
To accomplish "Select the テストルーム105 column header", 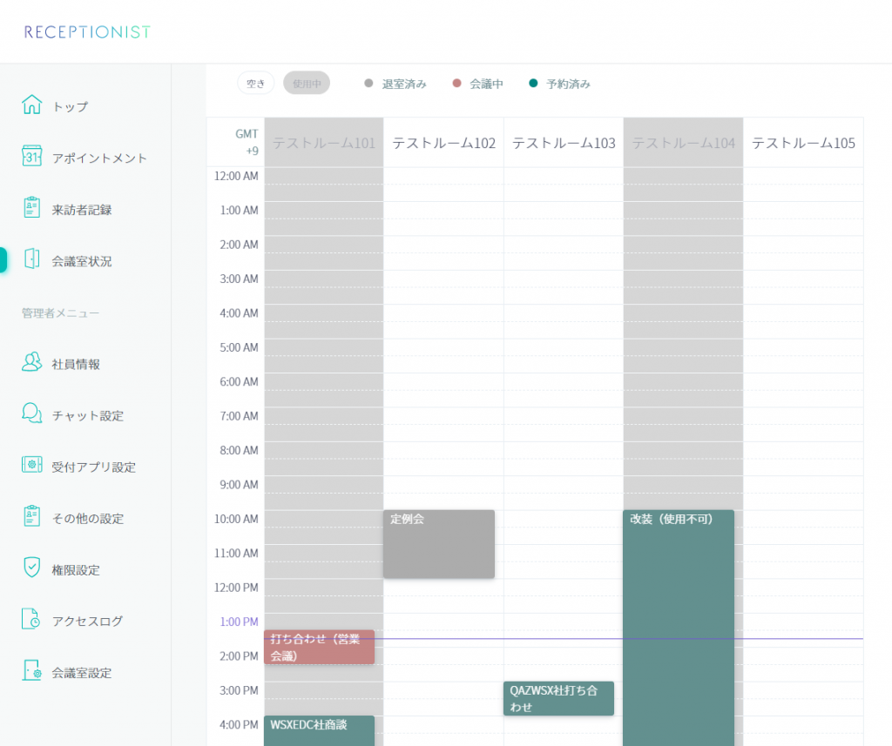I will pos(803,143).
